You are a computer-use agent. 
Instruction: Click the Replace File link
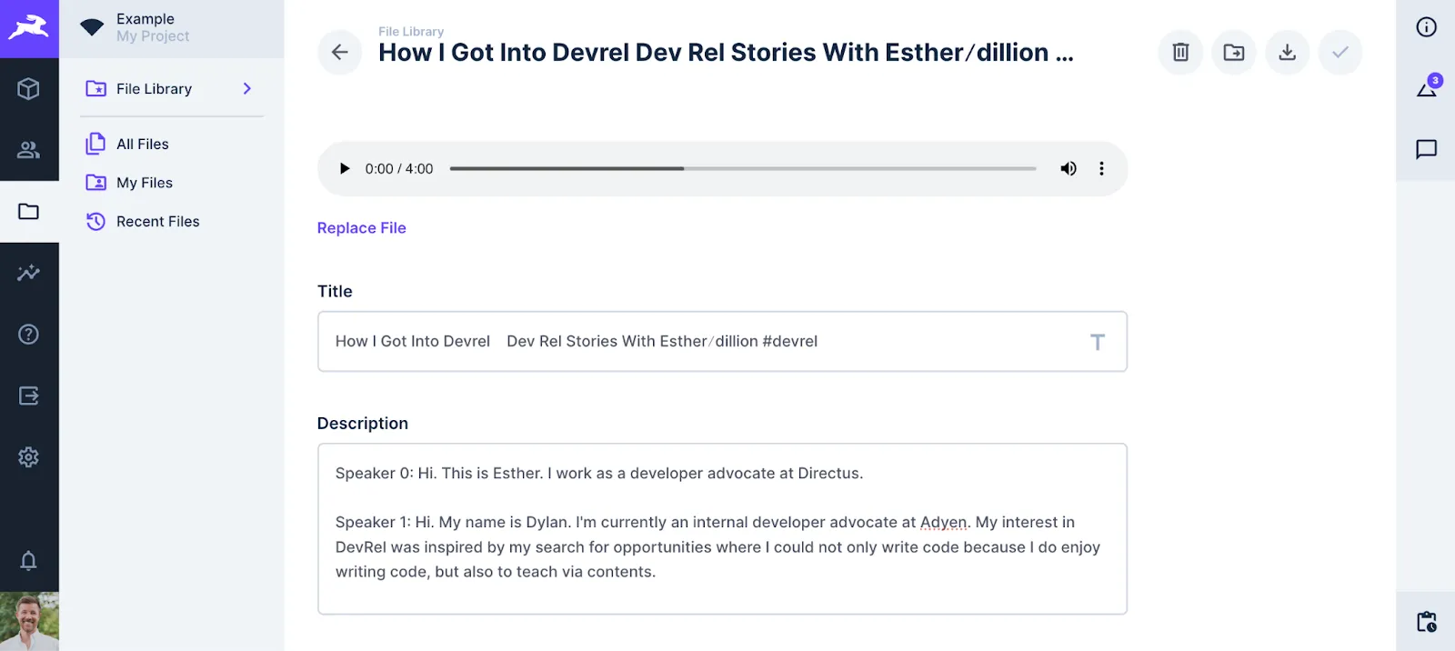coord(361,228)
